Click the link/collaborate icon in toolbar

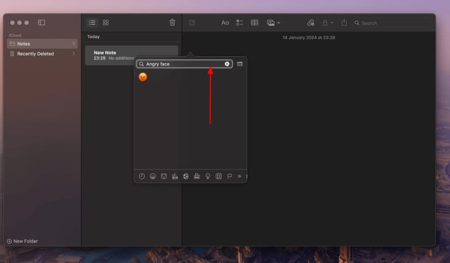coord(311,23)
